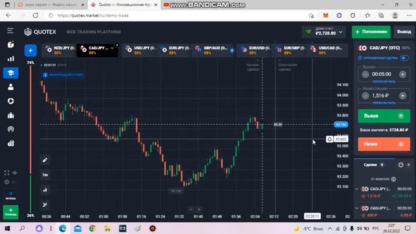The width and height of the screenshot is (416, 234).
Task: Click the green Help button in sidebar
Action: click(10, 212)
